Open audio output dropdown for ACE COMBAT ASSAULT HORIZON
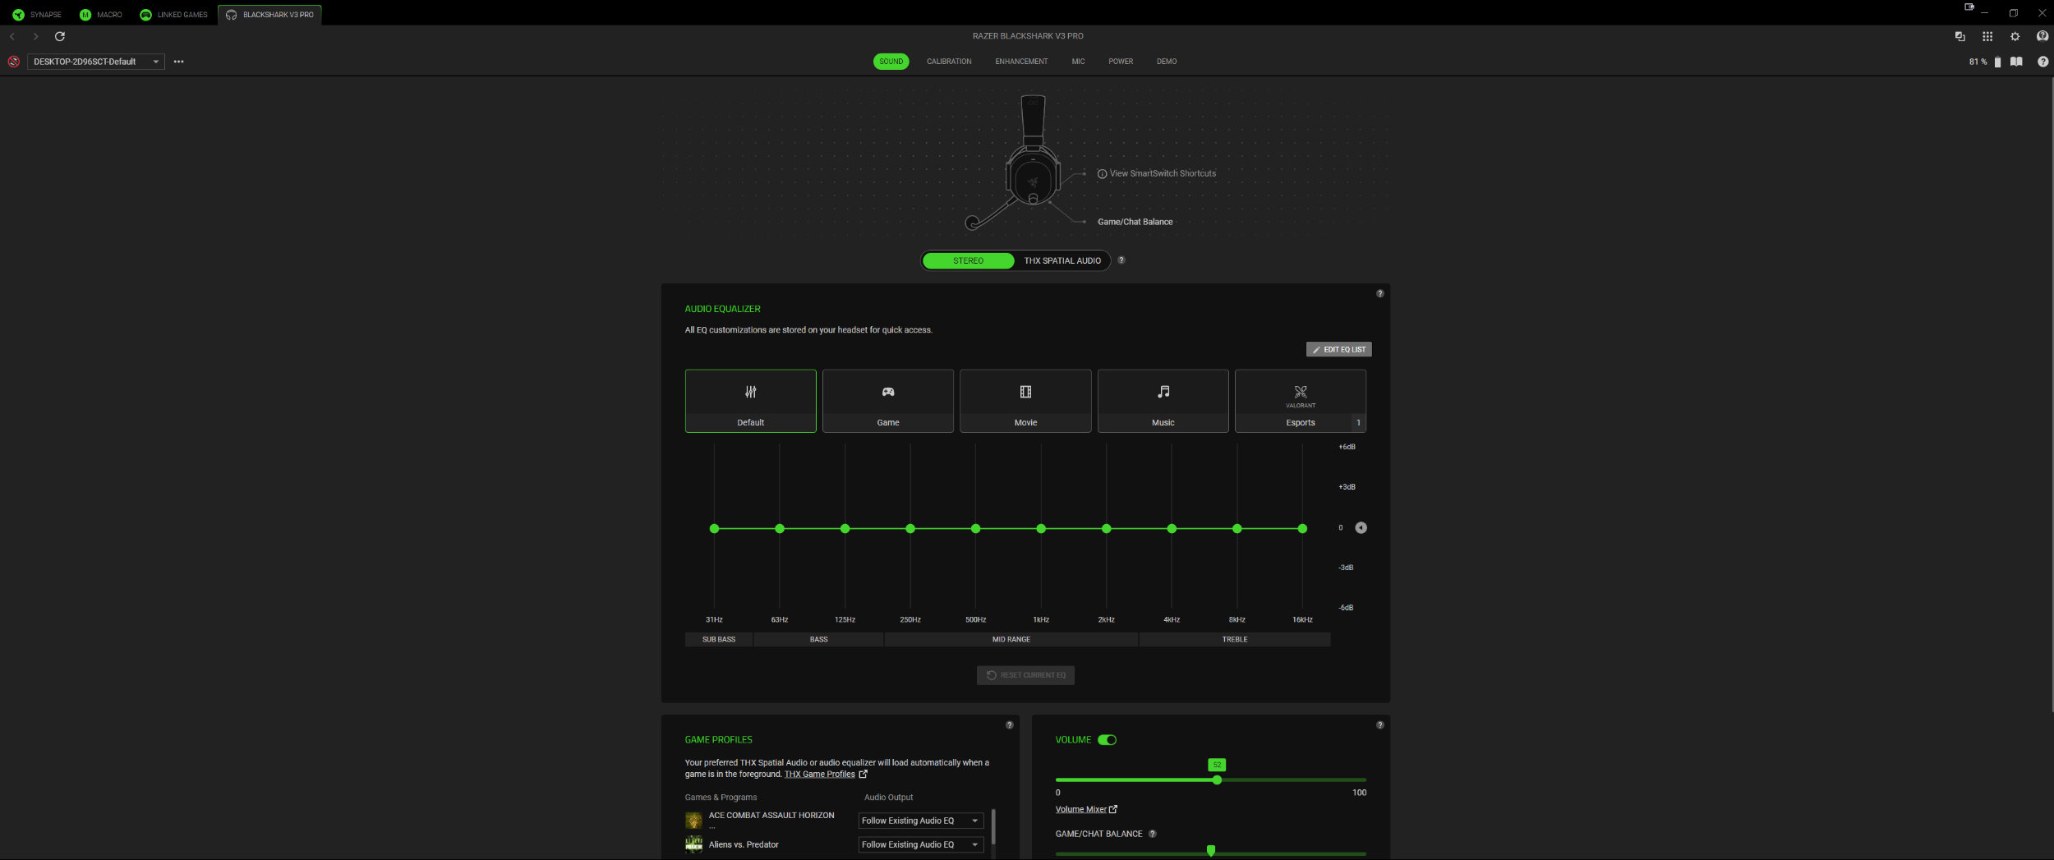The height and width of the screenshot is (860, 2054). pyautogui.click(x=921, y=821)
